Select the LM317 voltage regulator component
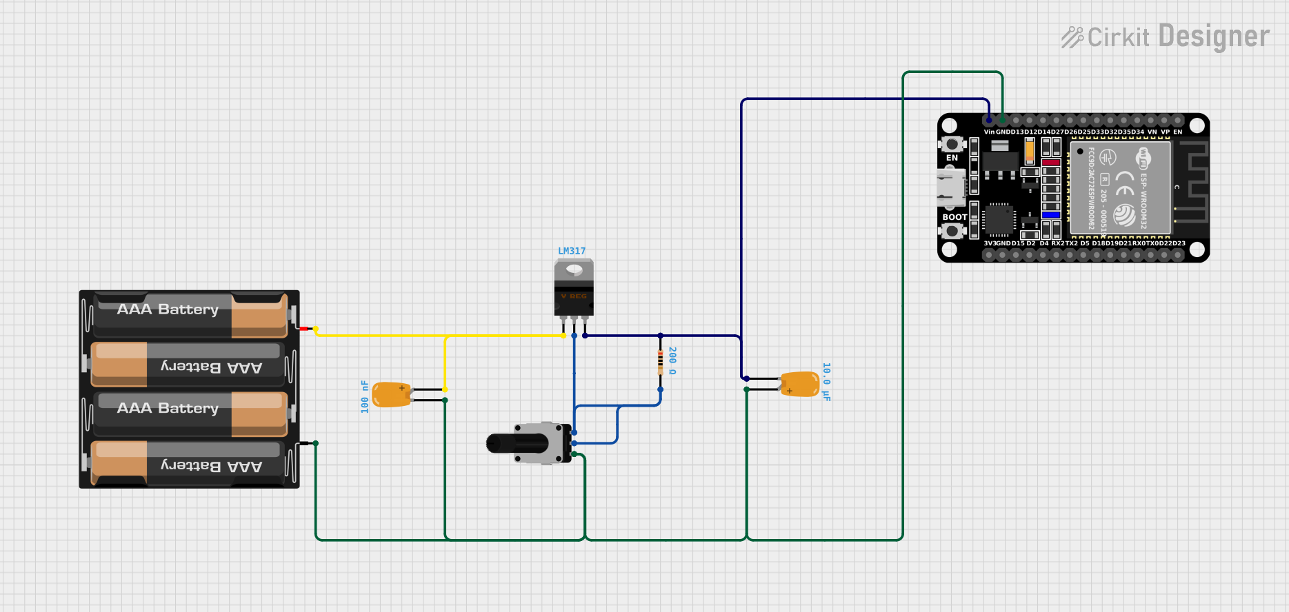 pyautogui.click(x=574, y=288)
